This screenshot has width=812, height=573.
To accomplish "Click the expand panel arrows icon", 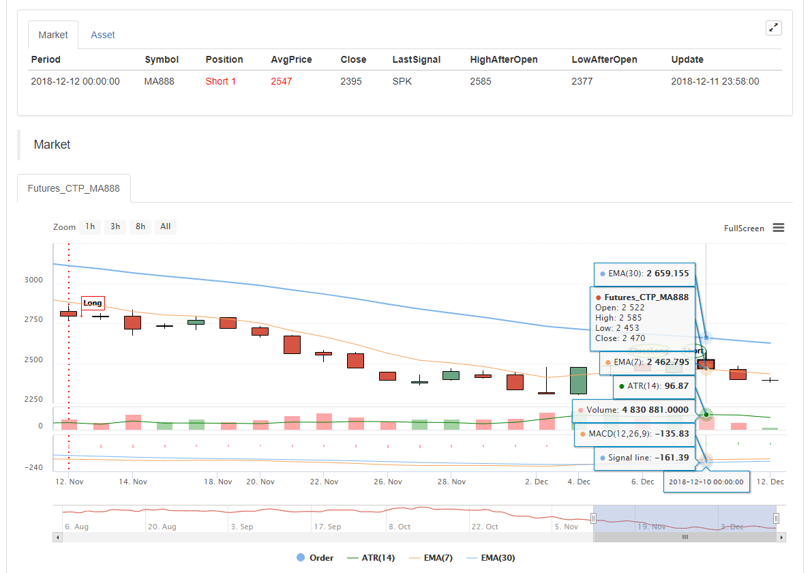I will click(773, 28).
